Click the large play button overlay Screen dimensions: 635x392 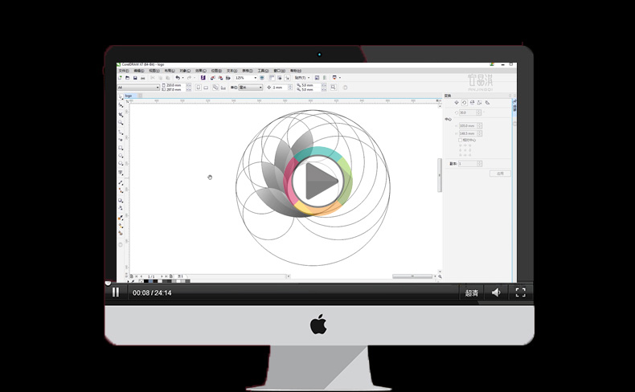(318, 181)
